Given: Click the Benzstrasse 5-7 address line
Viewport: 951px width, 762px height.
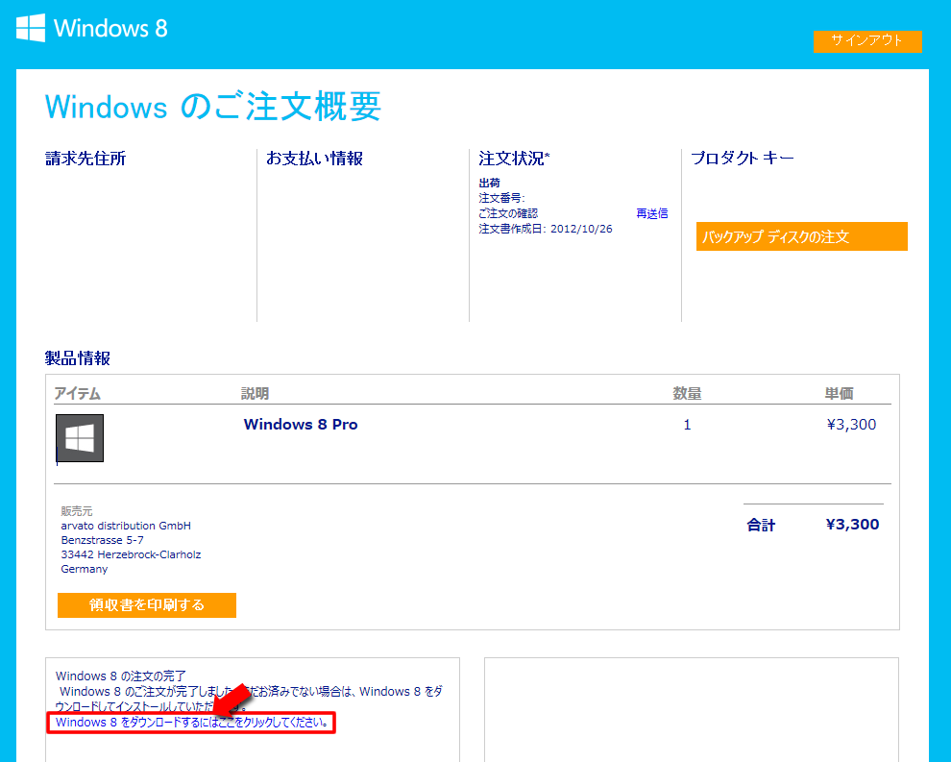Looking at the screenshot, I should [102, 540].
